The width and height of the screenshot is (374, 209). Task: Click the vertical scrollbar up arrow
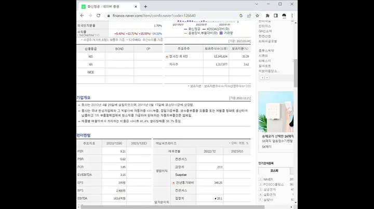296,22
